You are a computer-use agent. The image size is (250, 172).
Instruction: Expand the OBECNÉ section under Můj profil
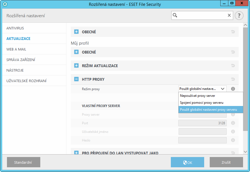point(76,52)
